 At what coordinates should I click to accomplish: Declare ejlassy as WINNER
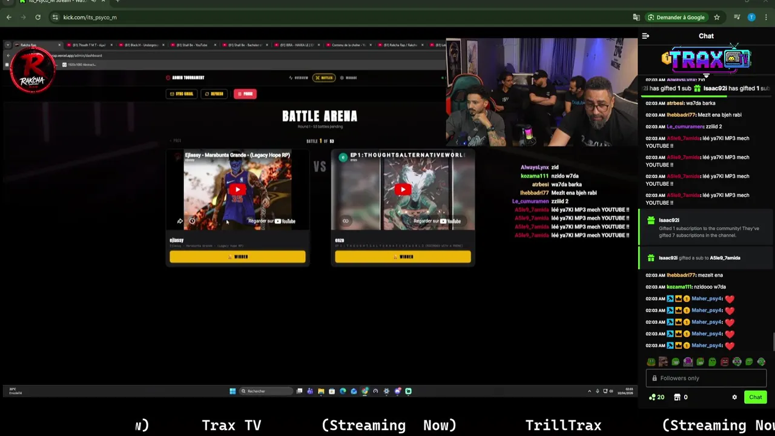click(x=237, y=257)
